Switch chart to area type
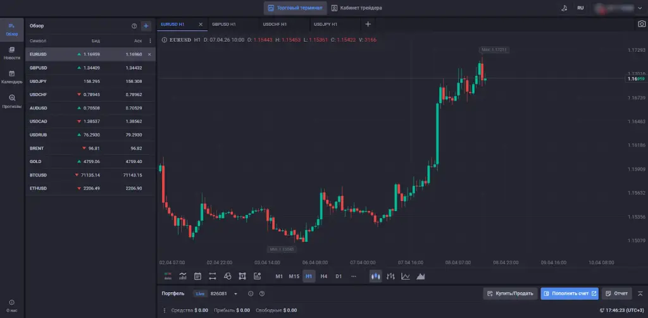Image resolution: width=648 pixels, height=318 pixels. [x=420, y=276]
